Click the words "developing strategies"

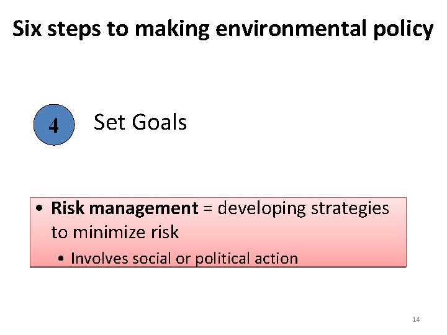click(303, 208)
